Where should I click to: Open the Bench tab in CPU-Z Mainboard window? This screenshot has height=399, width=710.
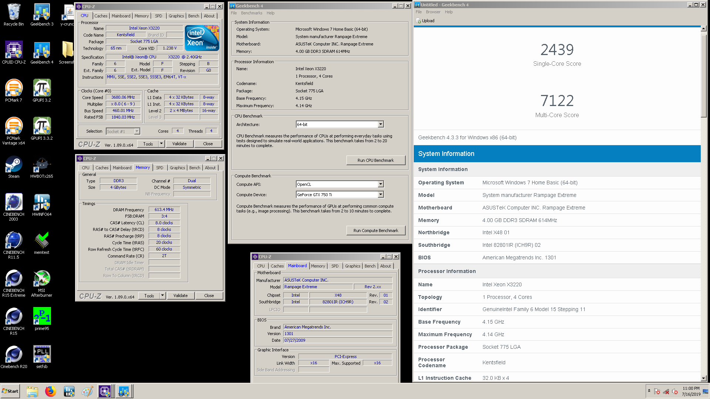pyautogui.click(x=370, y=266)
